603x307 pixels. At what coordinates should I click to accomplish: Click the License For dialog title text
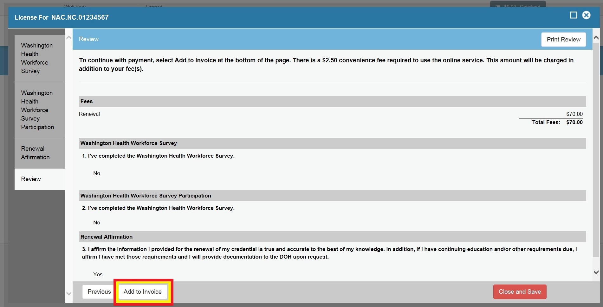click(62, 17)
